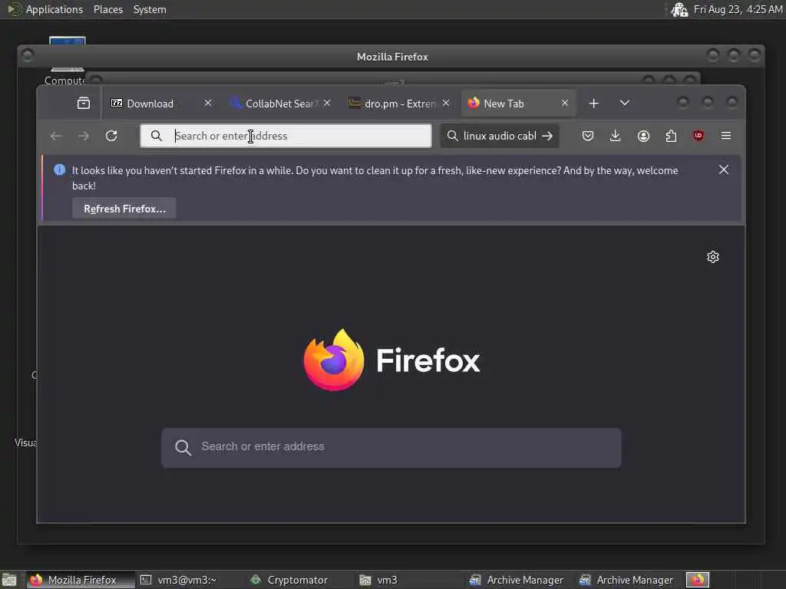Click the network tray icon
The image size is (786, 589).
[x=679, y=9]
